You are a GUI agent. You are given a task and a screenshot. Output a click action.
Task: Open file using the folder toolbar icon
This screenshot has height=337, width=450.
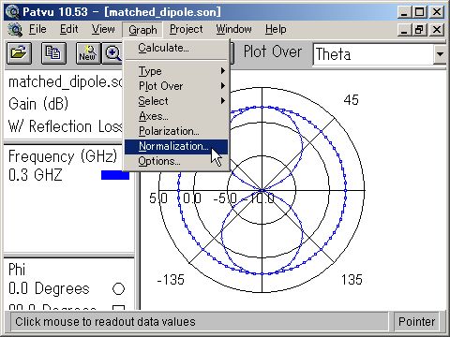point(19,53)
